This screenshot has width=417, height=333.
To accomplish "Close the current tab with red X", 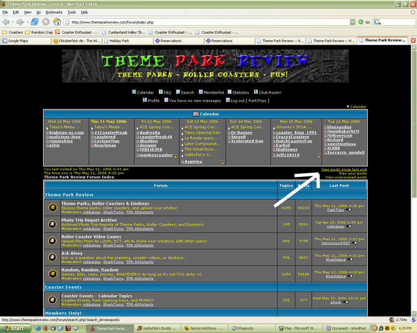I will pyautogui.click(x=413, y=41).
